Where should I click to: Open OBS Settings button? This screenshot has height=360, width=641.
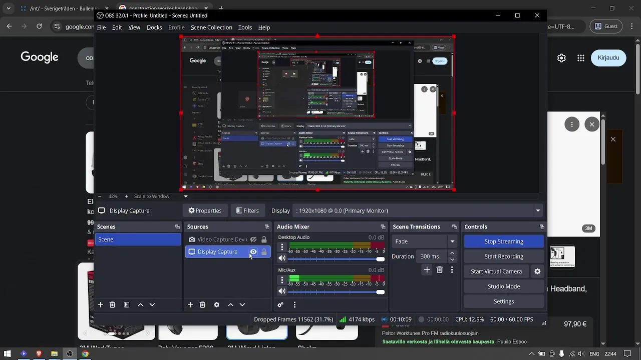(504, 301)
